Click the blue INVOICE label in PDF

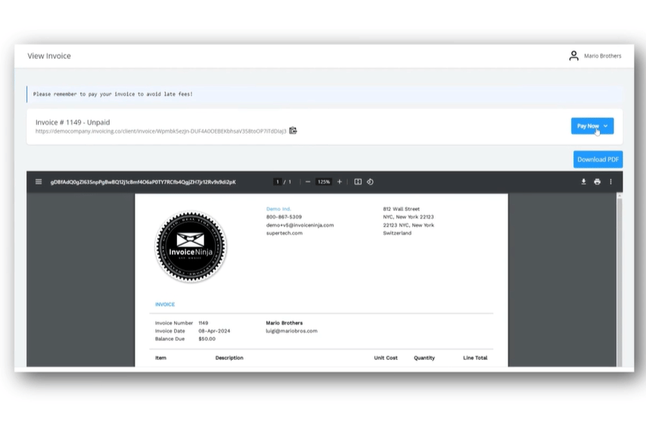[165, 304]
